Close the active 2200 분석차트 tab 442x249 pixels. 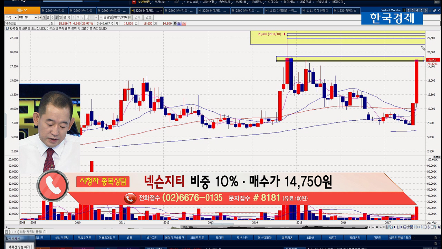click(161, 11)
